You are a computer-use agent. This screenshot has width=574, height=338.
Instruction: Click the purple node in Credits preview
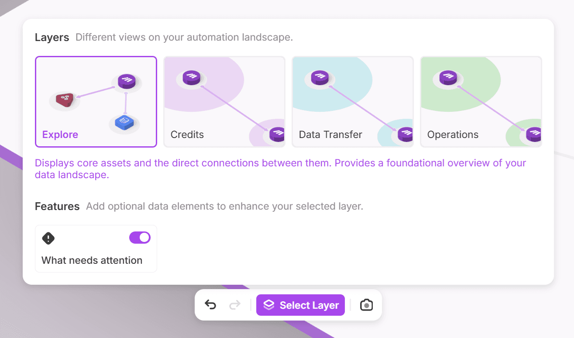[x=191, y=78]
